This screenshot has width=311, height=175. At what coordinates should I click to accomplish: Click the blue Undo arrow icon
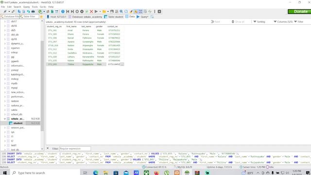(28, 12)
